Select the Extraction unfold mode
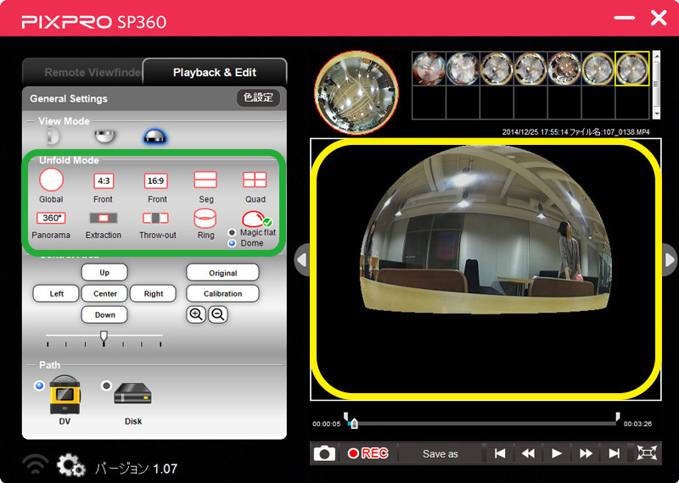This screenshot has height=483, width=679. [x=103, y=218]
